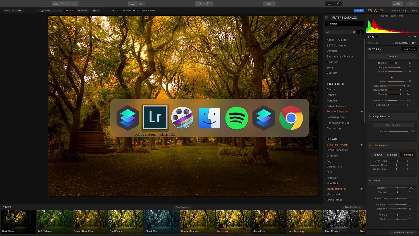Select the Paint brush mode
Image resolution: width=419 pixels, height=236 pixels.
70,10
